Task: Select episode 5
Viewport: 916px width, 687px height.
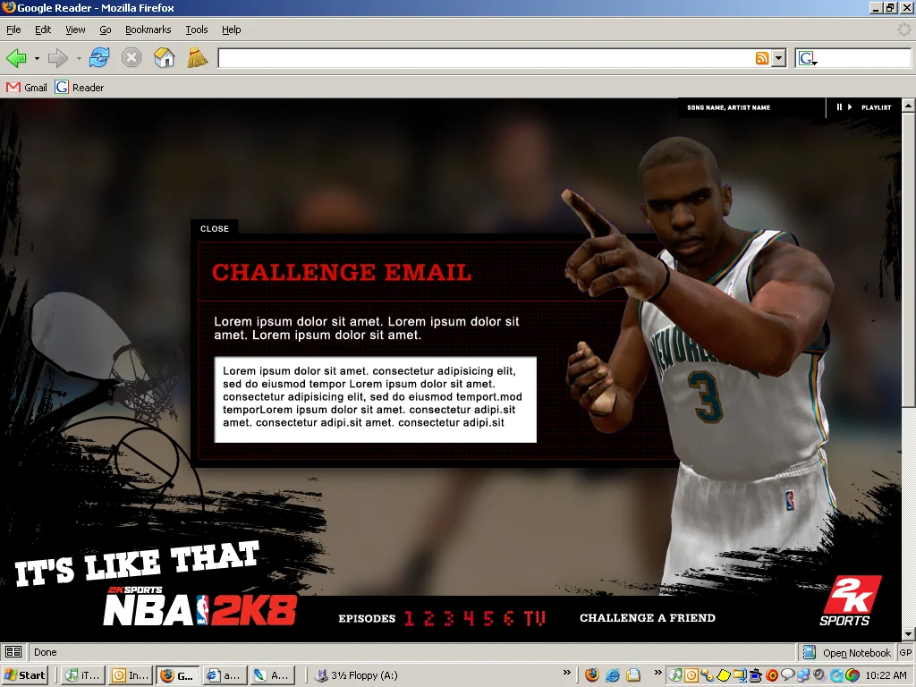Action: (488, 618)
